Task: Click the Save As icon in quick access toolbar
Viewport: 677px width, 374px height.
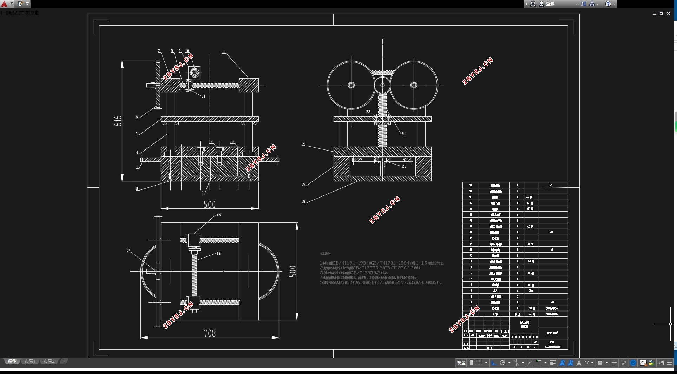Action: pyautogui.click(x=20, y=4)
